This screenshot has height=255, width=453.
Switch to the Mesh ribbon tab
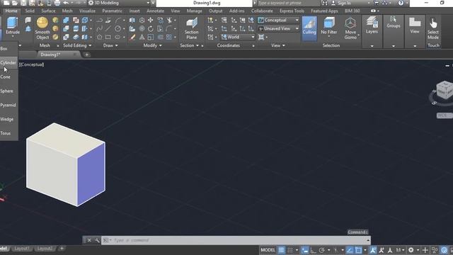(67, 11)
